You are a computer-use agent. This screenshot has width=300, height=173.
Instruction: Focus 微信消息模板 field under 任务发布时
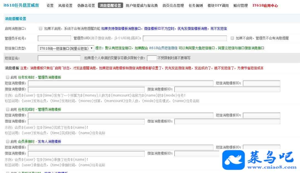pyautogui.click(x=86, y=89)
